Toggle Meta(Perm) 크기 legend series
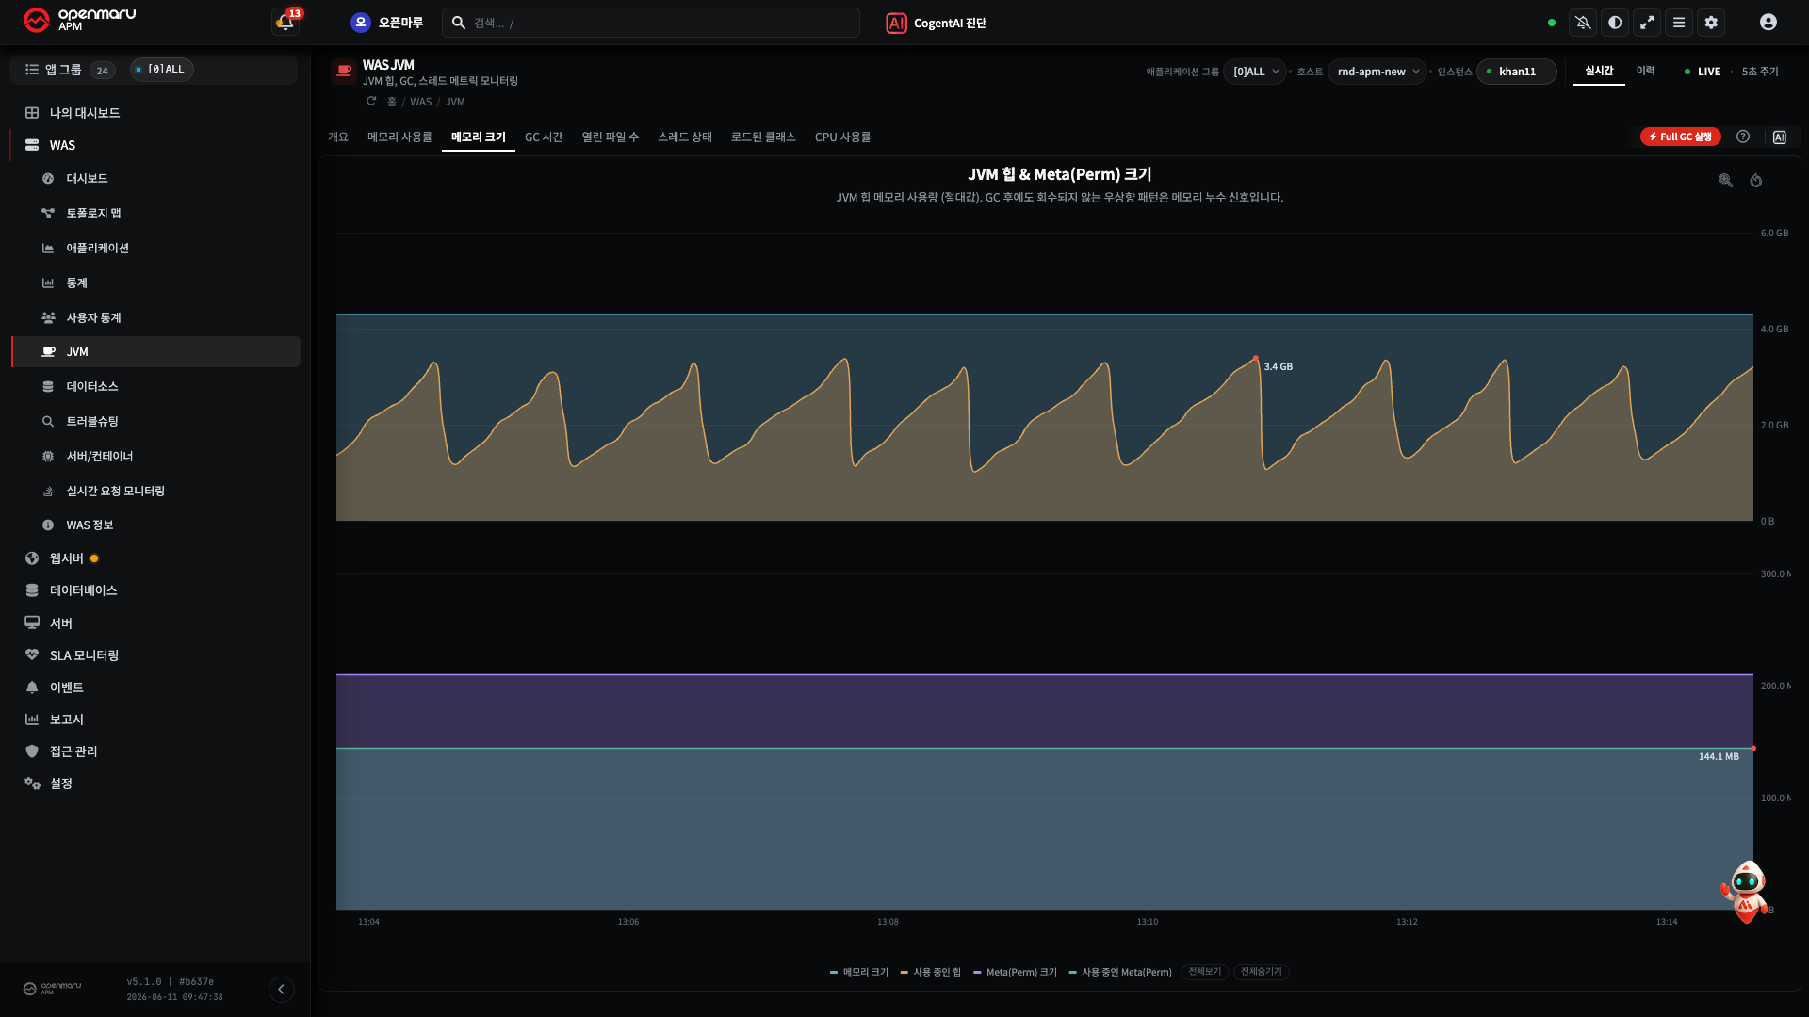The image size is (1809, 1017). (1016, 973)
